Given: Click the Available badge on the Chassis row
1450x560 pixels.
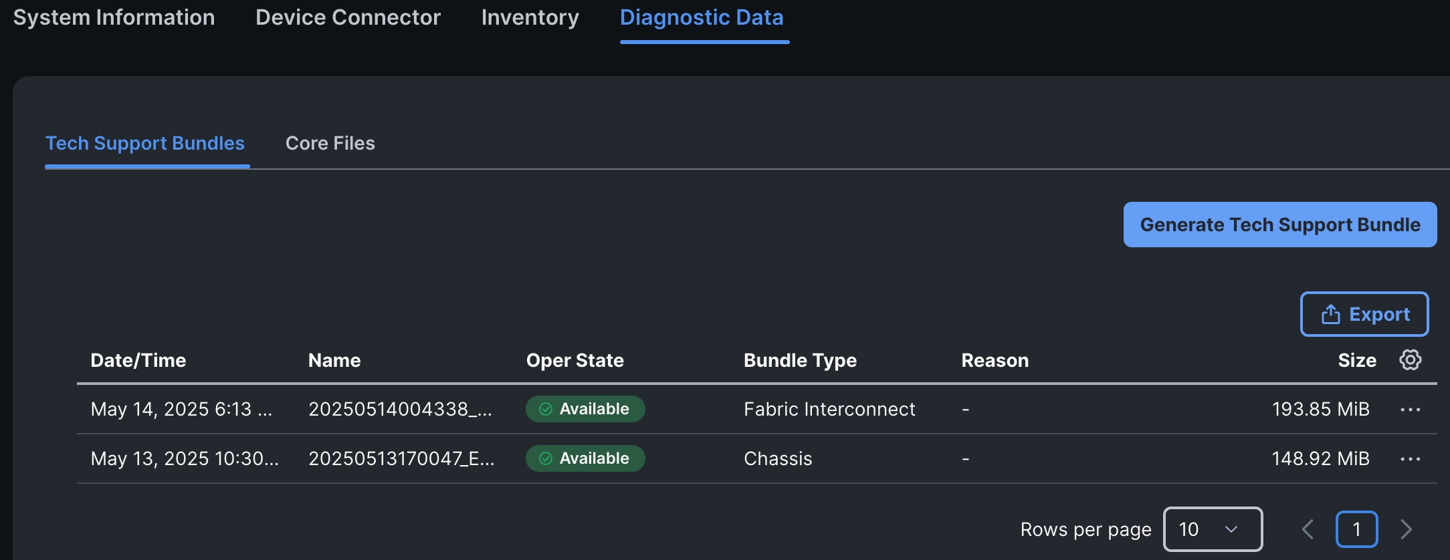Looking at the screenshot, I should click(585, 458).
